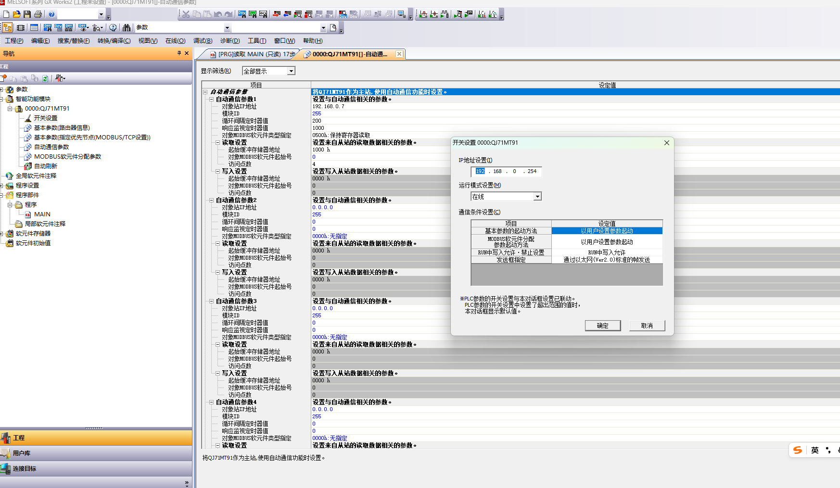Image resolution: width=840 pixels, height=488 pixels.
Task: Click the 确定 button in the dialog
Action: point(602,326)
